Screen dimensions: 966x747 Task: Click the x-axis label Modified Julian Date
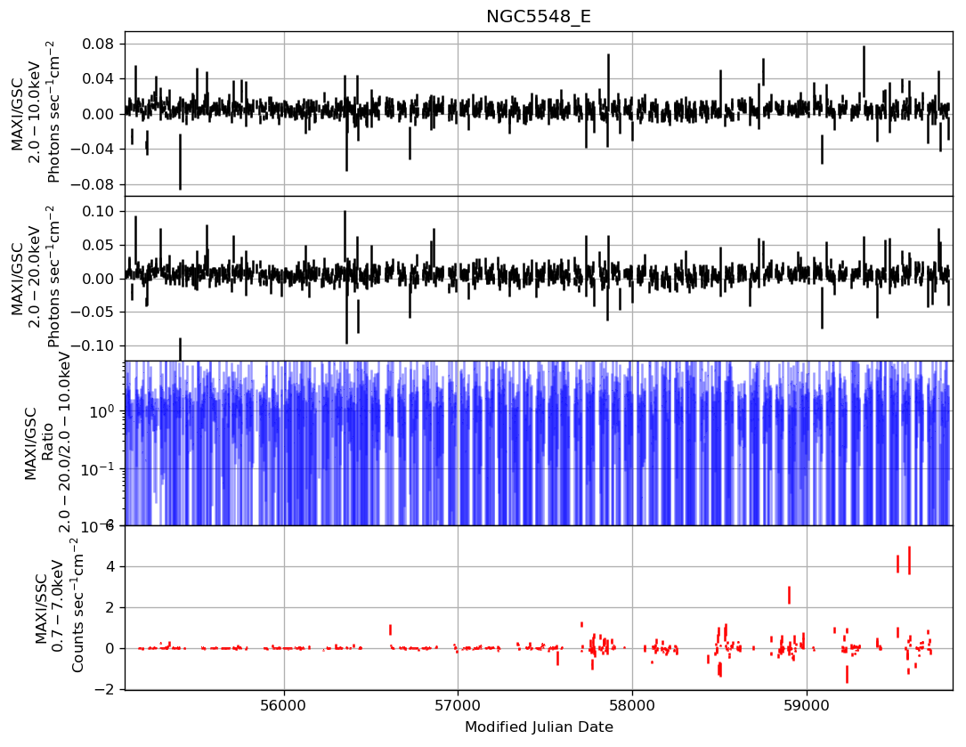[x=539, y=727]
